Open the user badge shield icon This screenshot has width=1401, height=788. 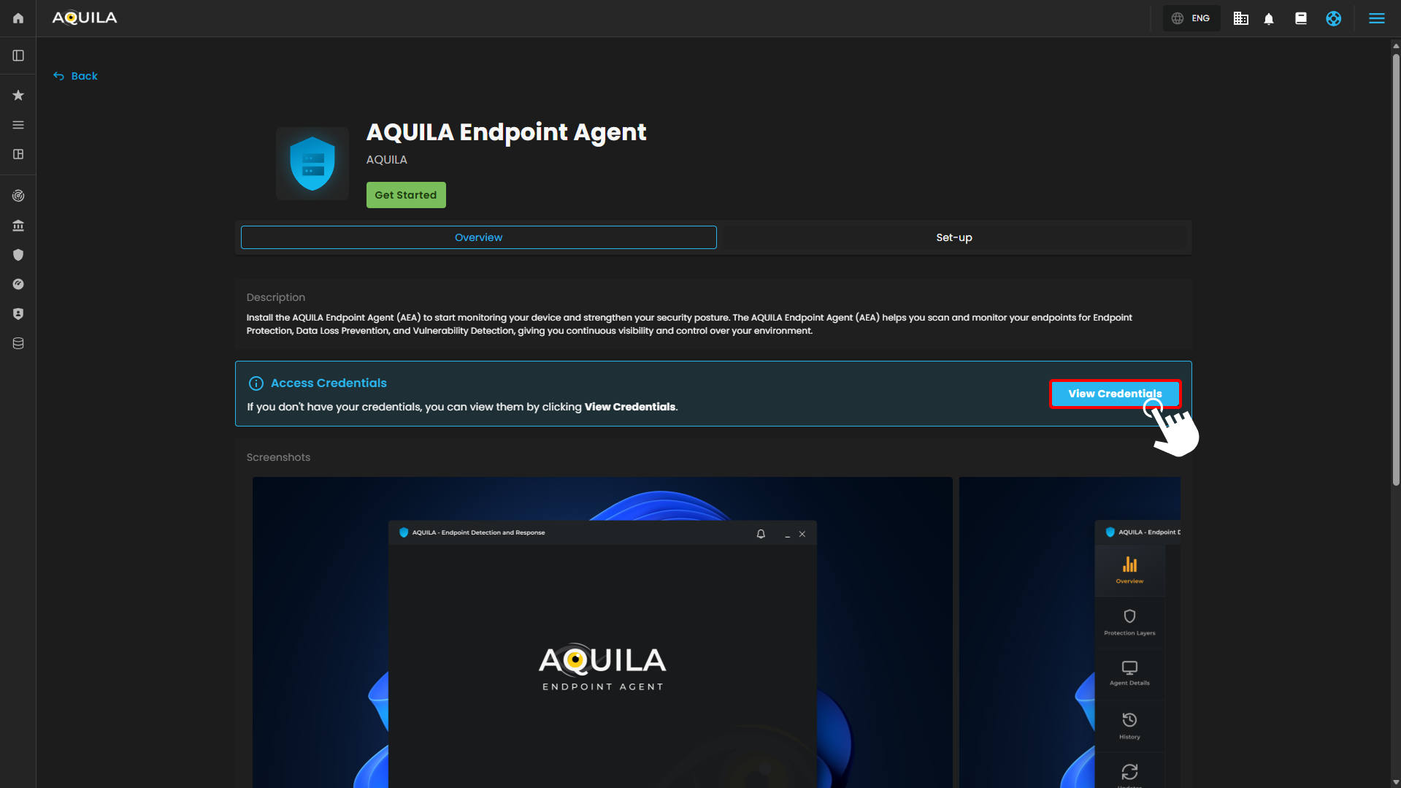18,314
